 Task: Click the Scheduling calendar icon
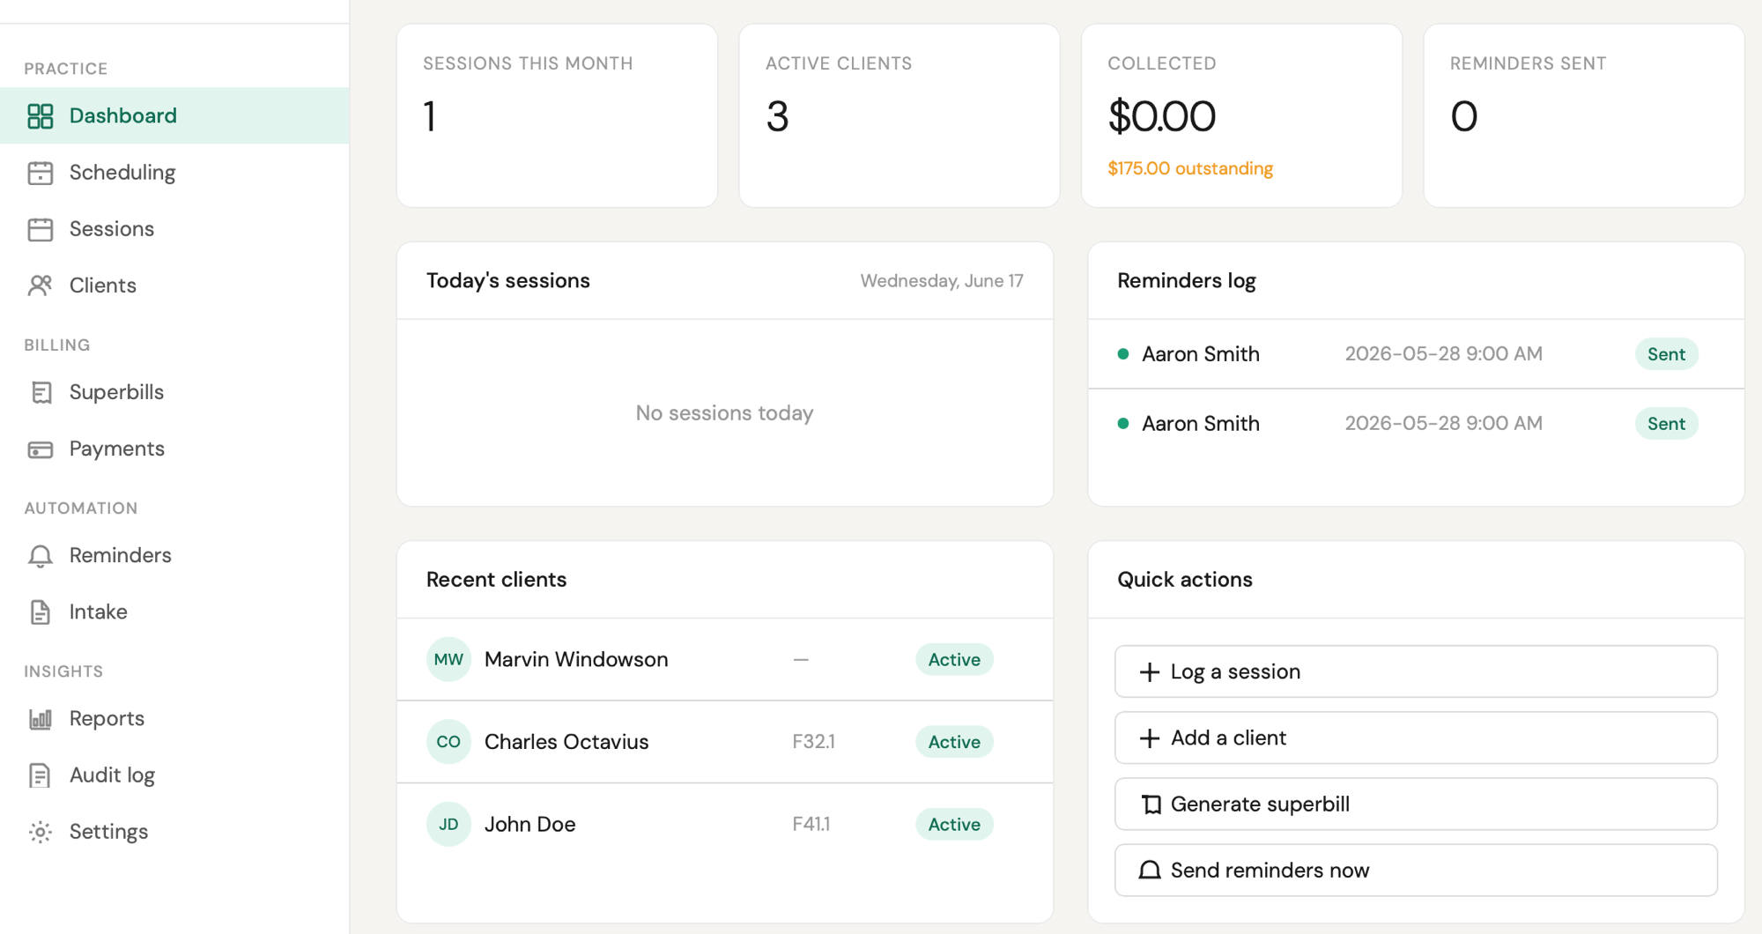(41, 173)
